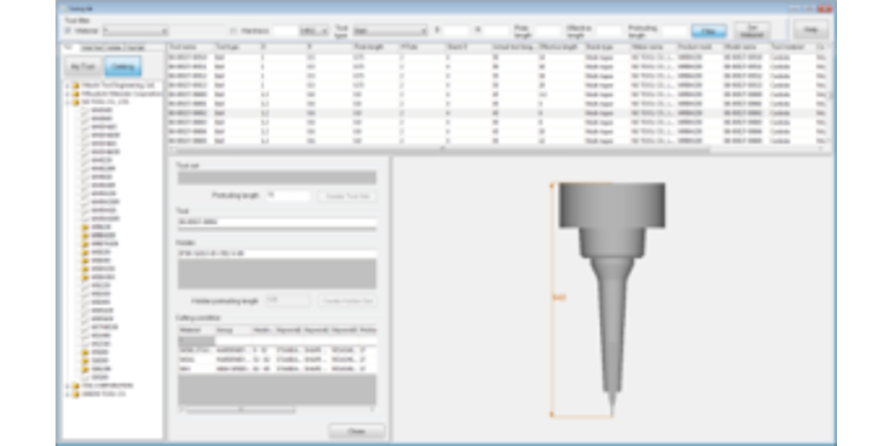Toggle the Hardness filter checkbox
Screen dimensions: 893x446
tap(233, 31)
